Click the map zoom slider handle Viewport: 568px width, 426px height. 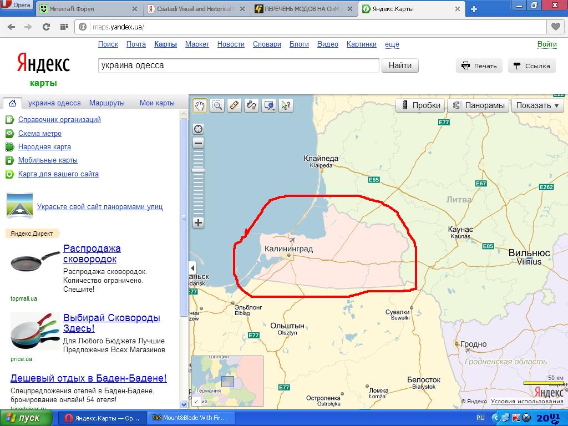198,171
